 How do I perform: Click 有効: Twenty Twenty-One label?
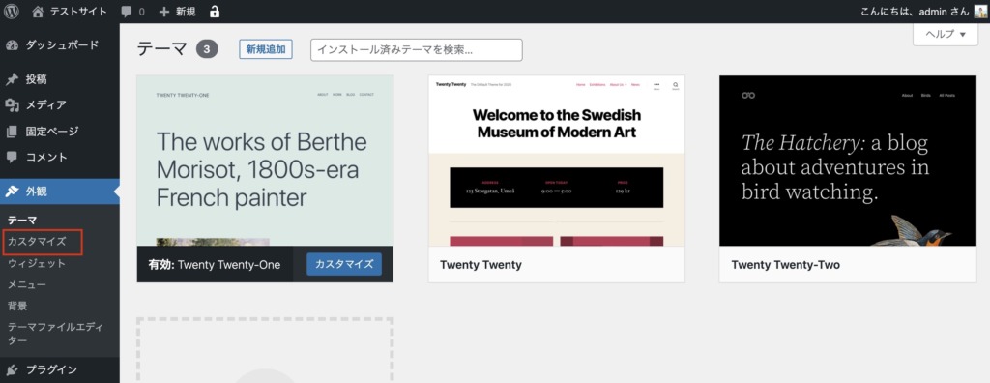(x=215, y=265)
